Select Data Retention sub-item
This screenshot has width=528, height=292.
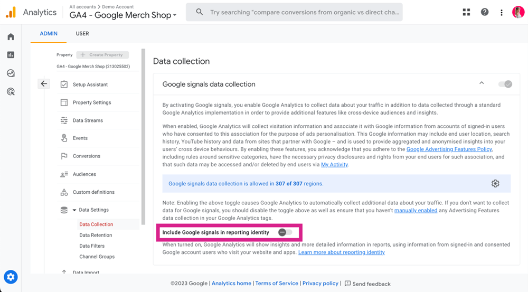(96, 235)
